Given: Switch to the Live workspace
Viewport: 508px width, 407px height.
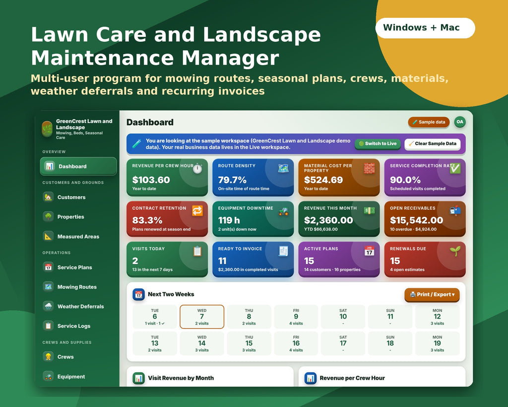Looking at the screenshot, I should coord(378,144).
